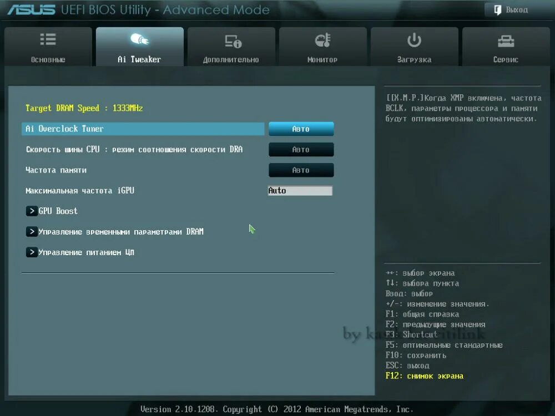Select the Ai Overclock Tuner row
555x416 pixels.
(x=143, y=129)
